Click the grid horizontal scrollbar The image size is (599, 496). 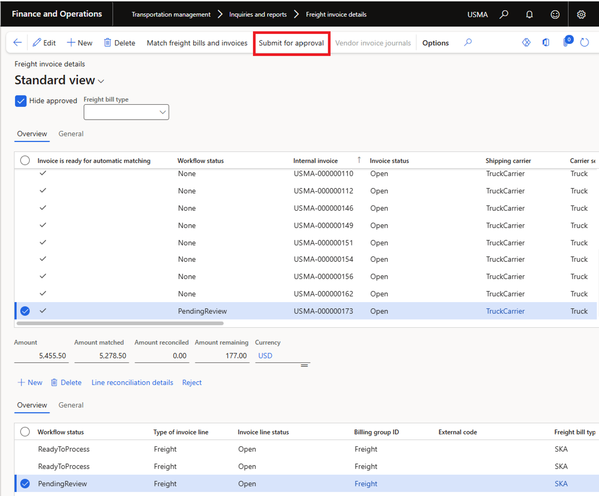pos(120,323)
